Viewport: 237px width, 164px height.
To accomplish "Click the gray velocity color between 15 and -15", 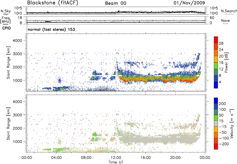I will 216,124.
